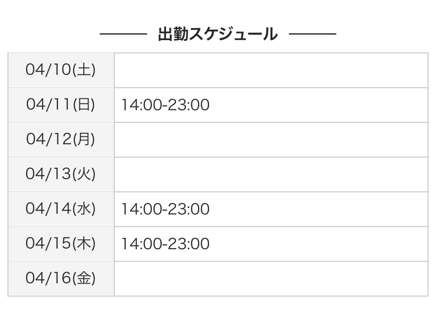Click the empty schedule cell for 04/16

coord(271,278)
